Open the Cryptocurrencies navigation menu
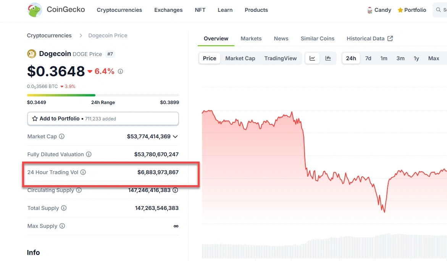The width and height of the screenshot is (447, 261). click(119, 10)
